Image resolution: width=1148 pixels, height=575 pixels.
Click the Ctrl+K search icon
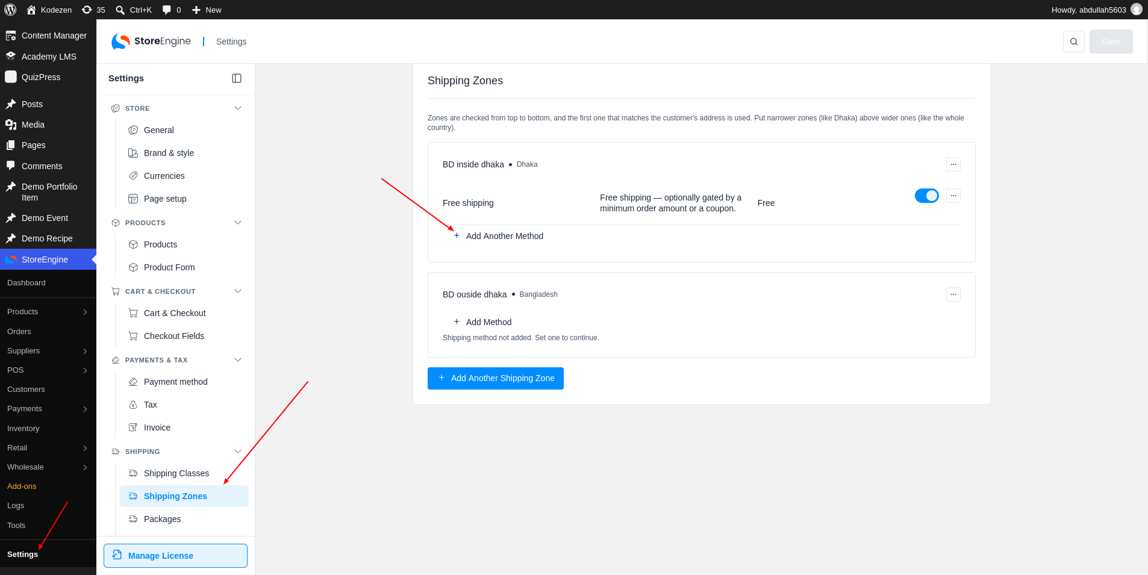click(x=120, y=10)
